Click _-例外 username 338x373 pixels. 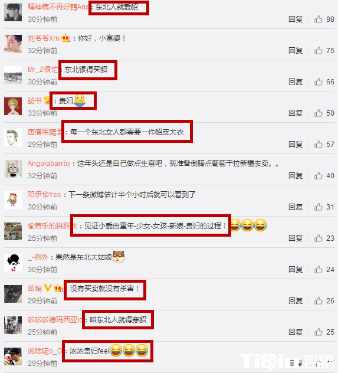click(38, 257)
